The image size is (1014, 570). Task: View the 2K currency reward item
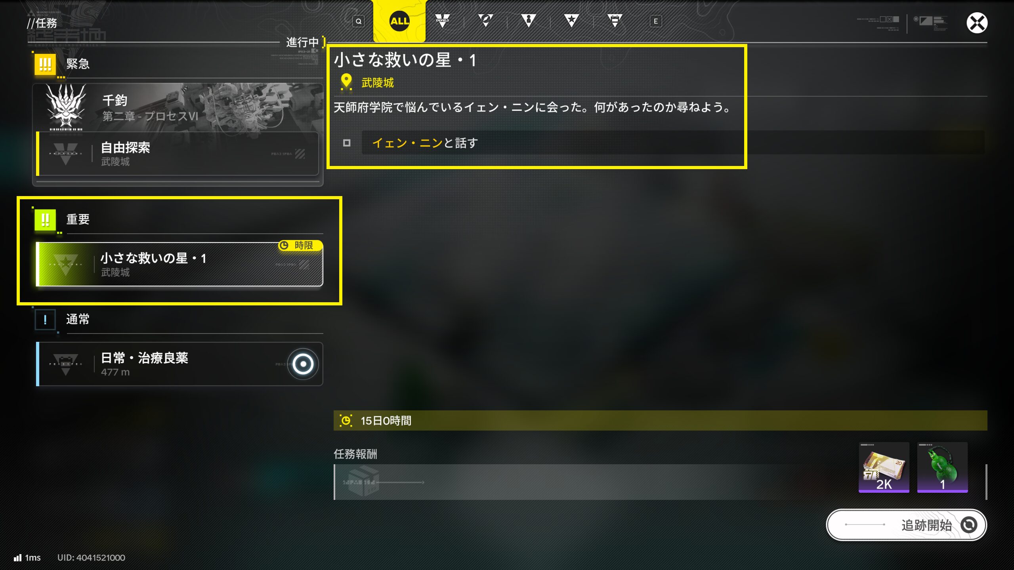tap(884, 467)
